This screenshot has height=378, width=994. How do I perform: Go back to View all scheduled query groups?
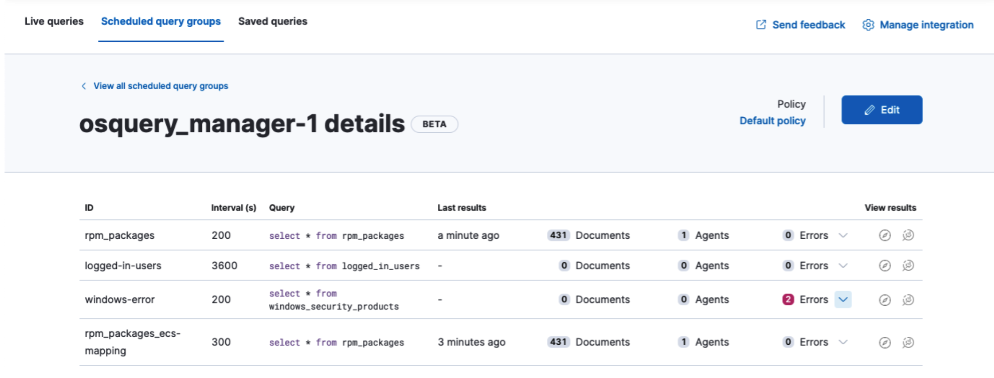[x=160, y=86]
